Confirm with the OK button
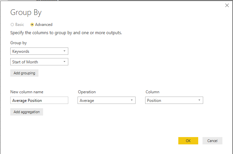The image size is (233, 154). click(188, 141)
